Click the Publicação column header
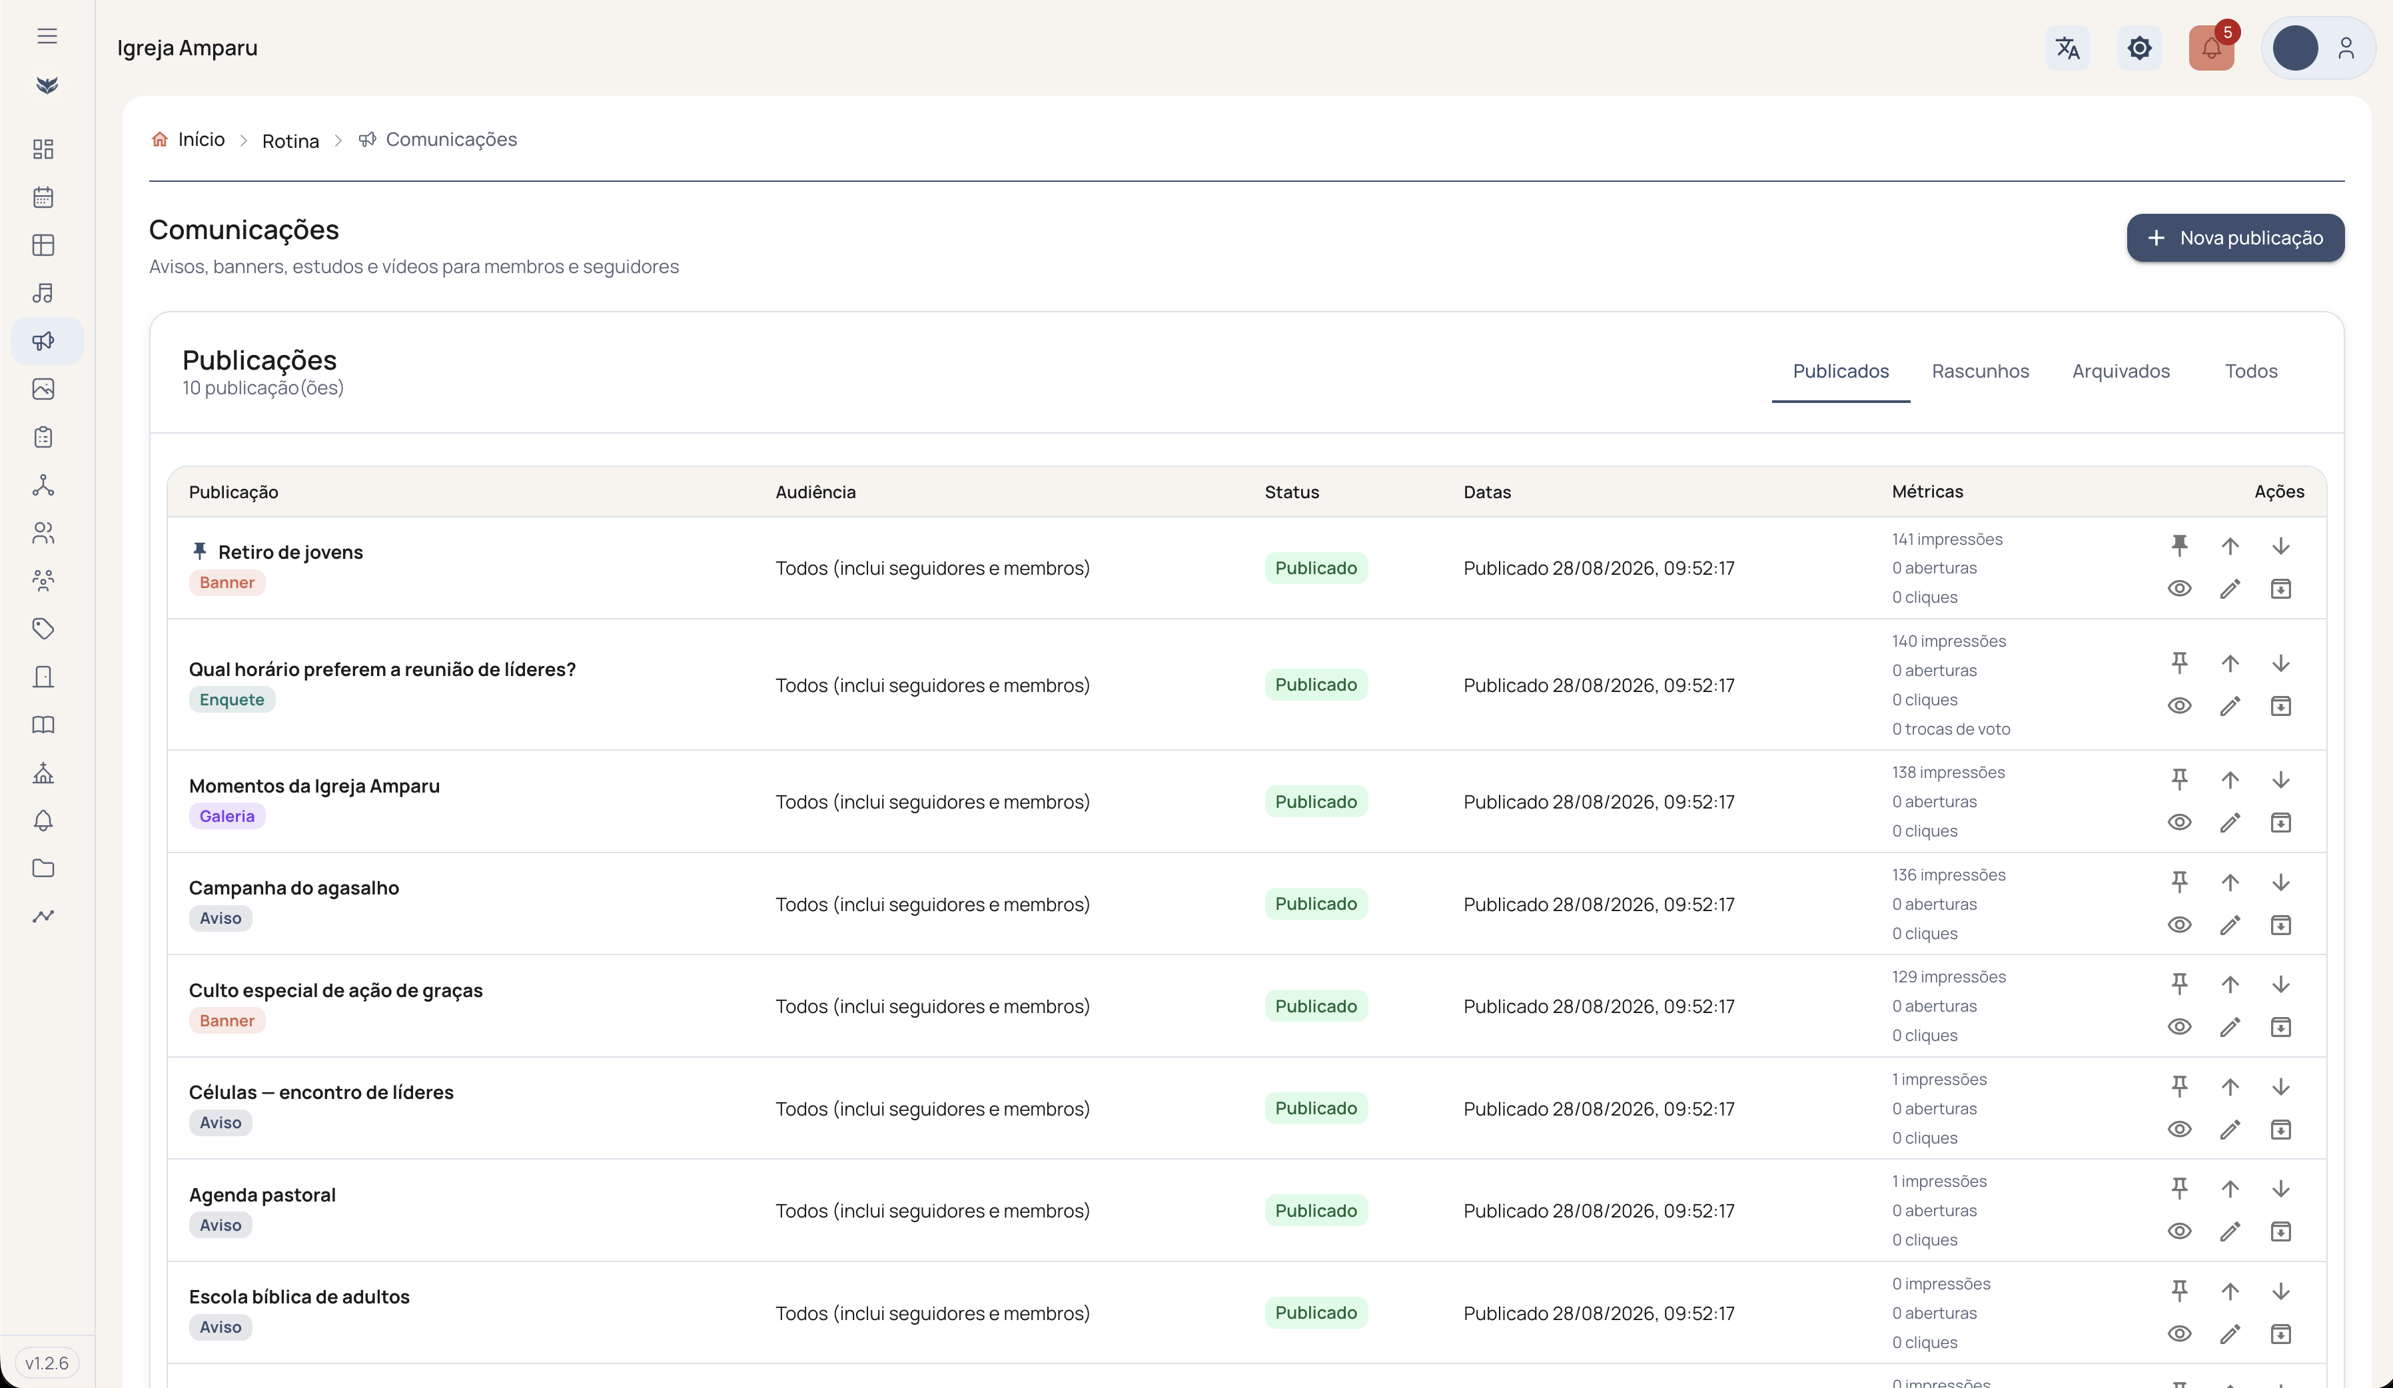This screenshot has width=2393, height=1388. [x=234, y=492]
